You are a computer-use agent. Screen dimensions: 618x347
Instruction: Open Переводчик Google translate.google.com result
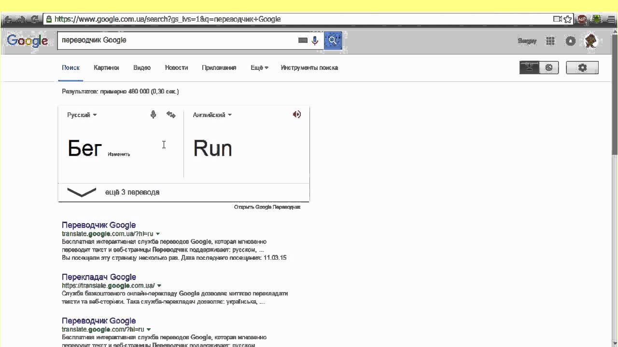[x=98, y=321]
